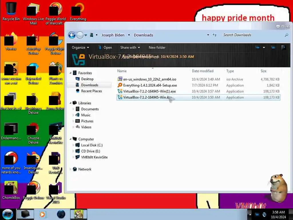
Task: Collapse the Computer tree group
Action: 70,139
